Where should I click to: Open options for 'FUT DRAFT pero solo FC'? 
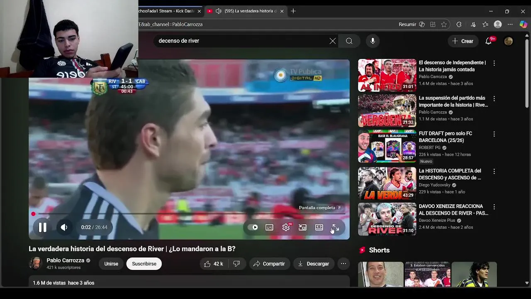point(494,134)
